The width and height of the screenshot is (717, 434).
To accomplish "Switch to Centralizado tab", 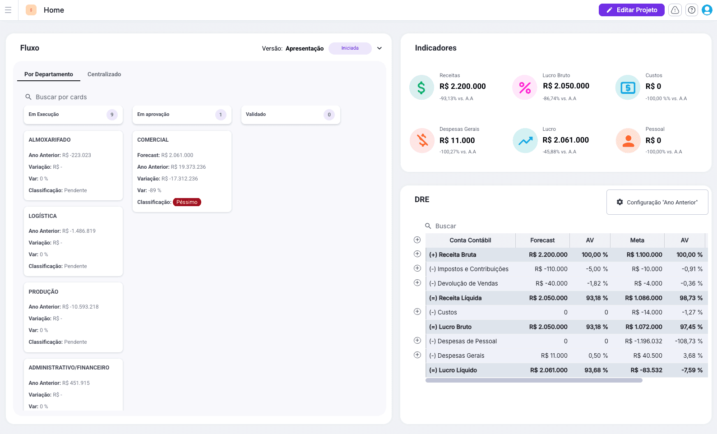I will coord(104,74).
